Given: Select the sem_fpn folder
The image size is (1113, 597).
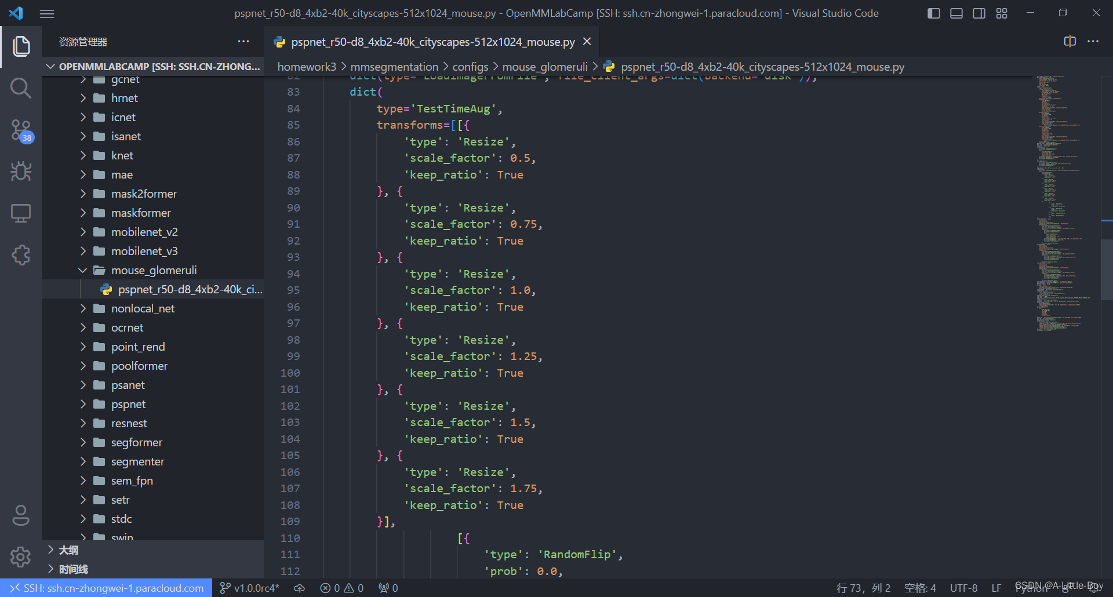Looking at the screenshot, I should coord(153,480).
